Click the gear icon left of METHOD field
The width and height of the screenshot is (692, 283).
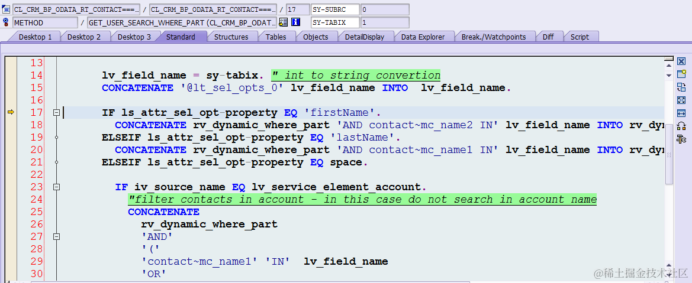(6, 22)
